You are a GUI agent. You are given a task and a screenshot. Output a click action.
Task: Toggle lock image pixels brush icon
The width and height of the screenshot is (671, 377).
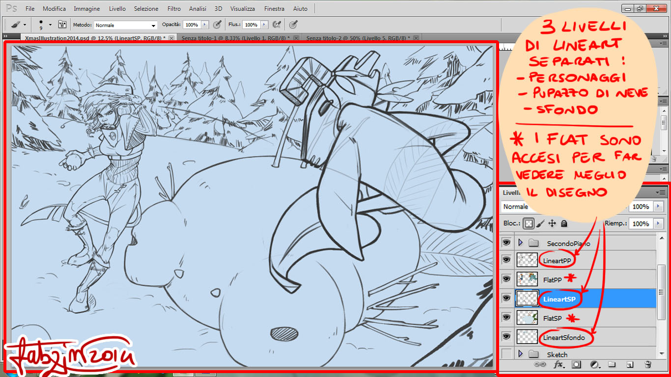(x=540, y=223)
